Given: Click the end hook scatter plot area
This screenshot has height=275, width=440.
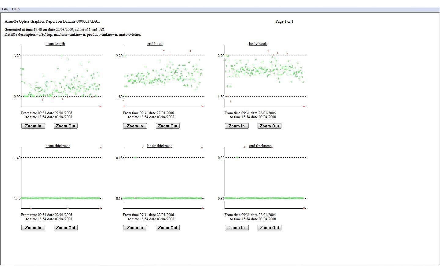Looking at the screenshot, I should [x=163, y=76].
